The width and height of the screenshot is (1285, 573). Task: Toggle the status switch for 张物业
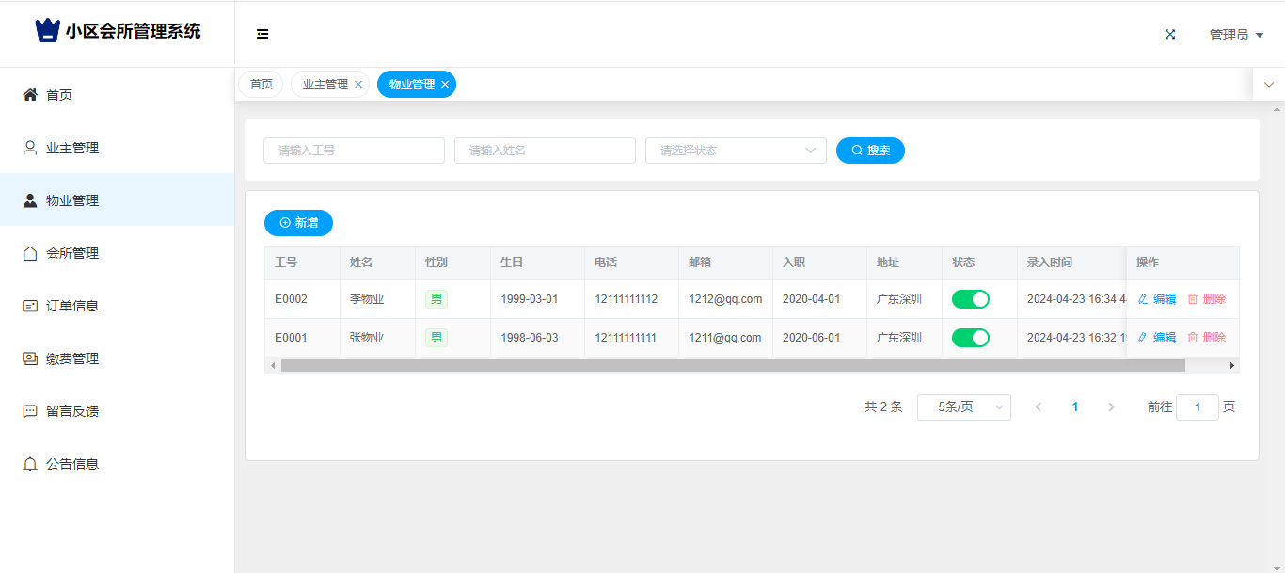(970, 338)
